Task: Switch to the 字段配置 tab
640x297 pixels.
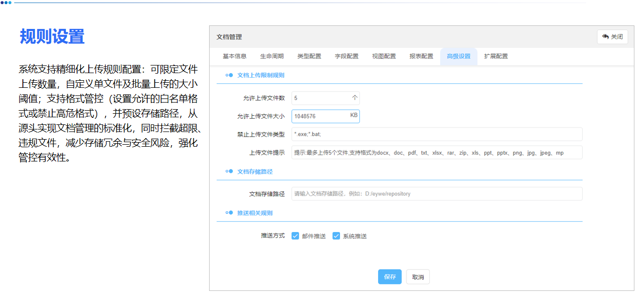Action: 346,56
